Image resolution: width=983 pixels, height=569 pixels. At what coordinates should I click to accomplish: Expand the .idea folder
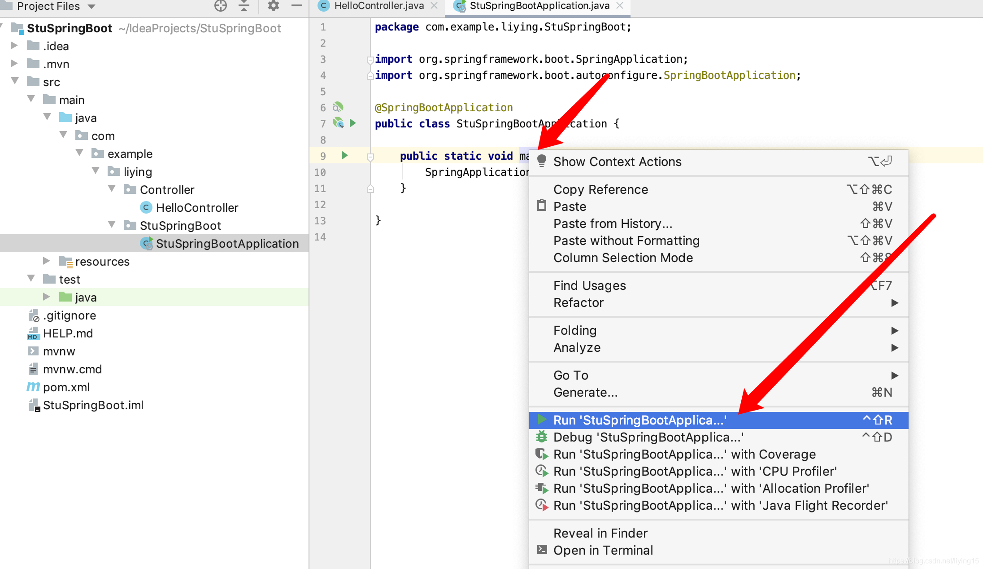[x=14, y=45]
